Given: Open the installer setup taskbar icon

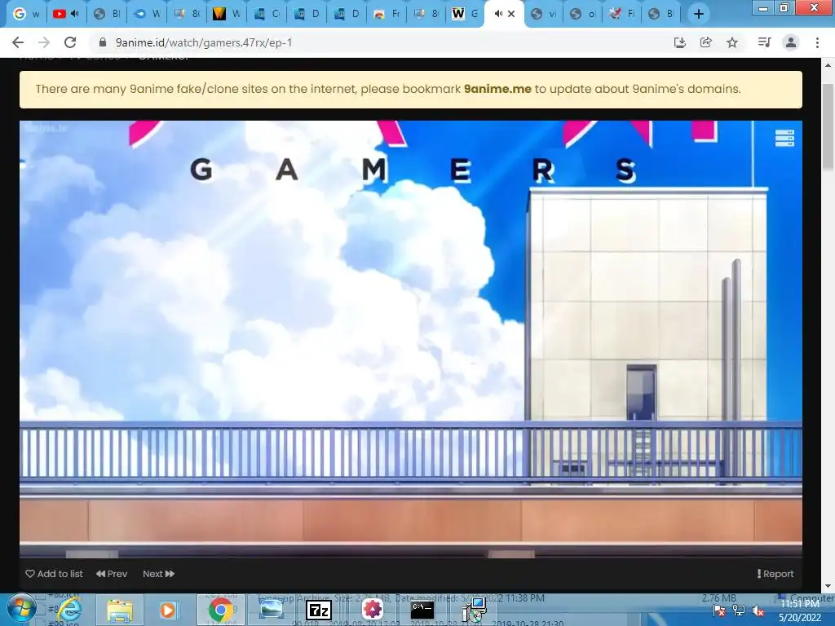Looking at the screenshot, I should tap(474, 610).
